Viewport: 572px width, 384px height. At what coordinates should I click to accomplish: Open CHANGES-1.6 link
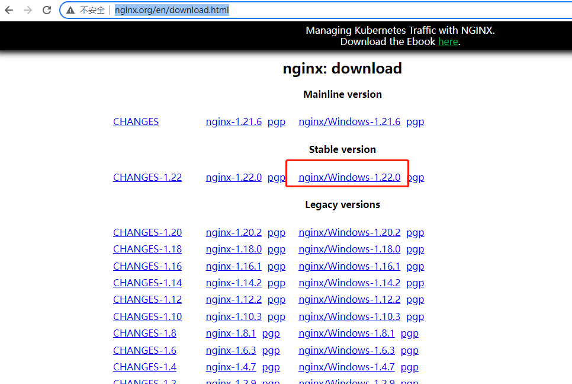[x=144, y=350]
